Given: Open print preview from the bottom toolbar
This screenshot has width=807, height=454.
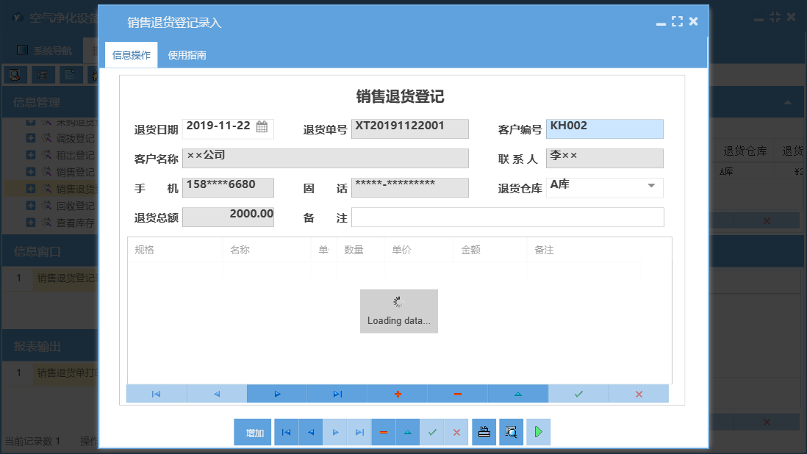Looking at the screenshot, I should [511, 432].
